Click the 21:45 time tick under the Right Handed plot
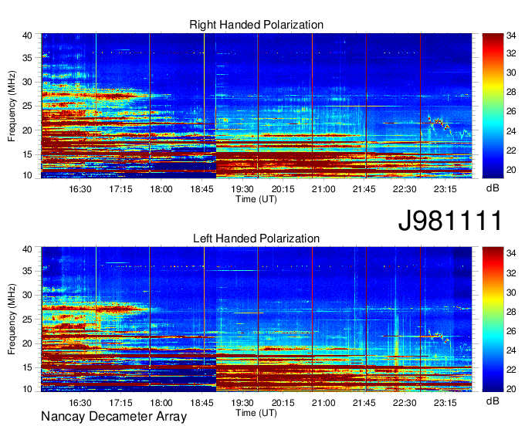The height and width of the screenshot is (426, 525). tap(364, 189)
